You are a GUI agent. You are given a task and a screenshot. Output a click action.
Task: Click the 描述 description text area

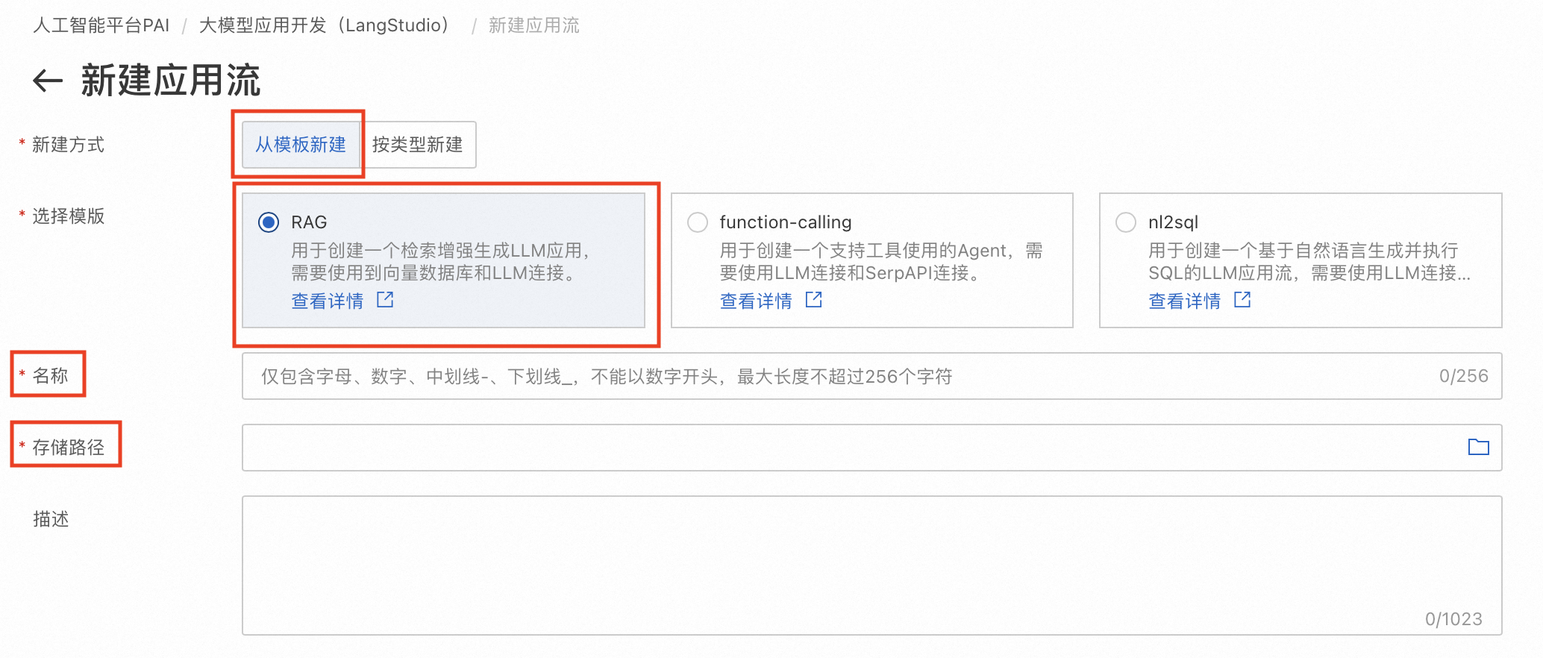[821, 565]
